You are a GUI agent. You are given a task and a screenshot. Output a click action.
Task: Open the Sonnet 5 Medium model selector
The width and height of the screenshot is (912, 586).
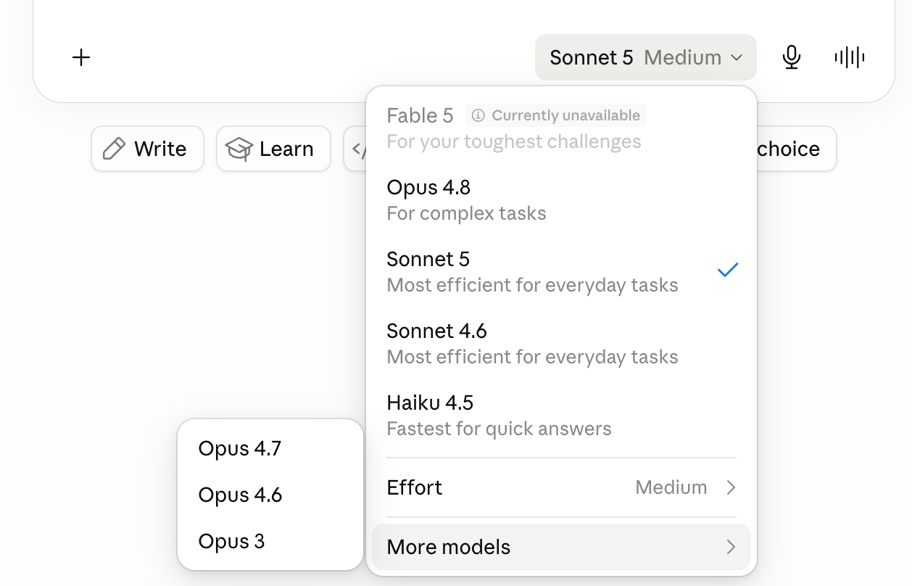646,57
